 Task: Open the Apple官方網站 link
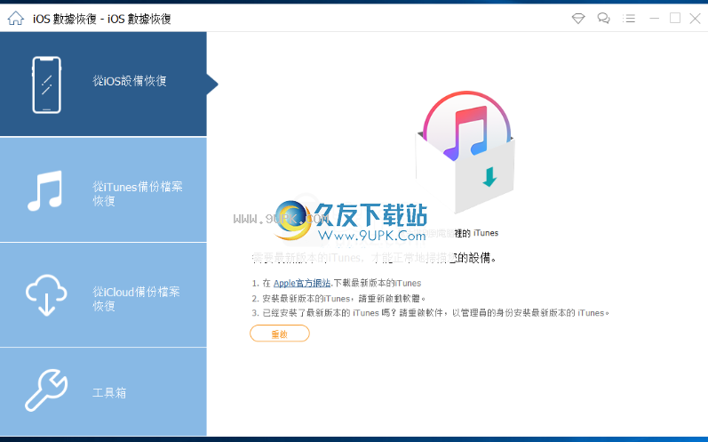click(302, 283)
